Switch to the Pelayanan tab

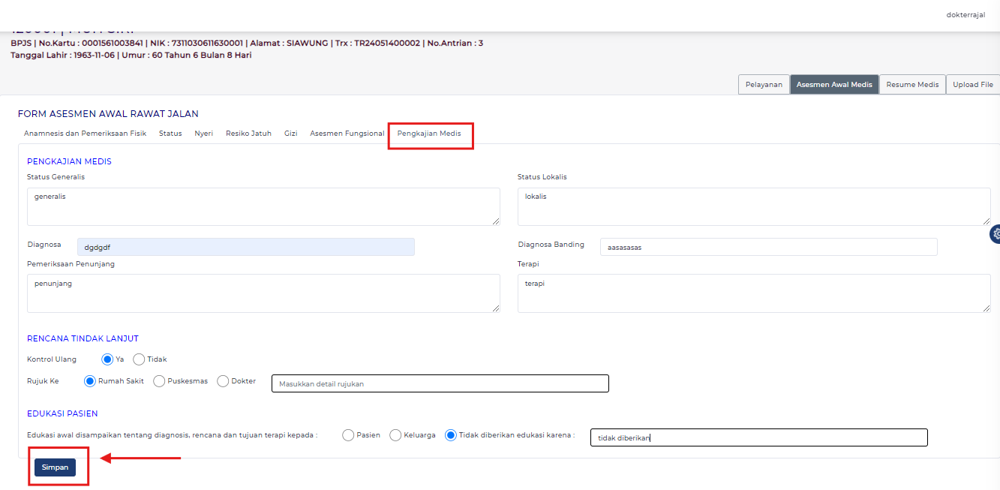point(764,85)
